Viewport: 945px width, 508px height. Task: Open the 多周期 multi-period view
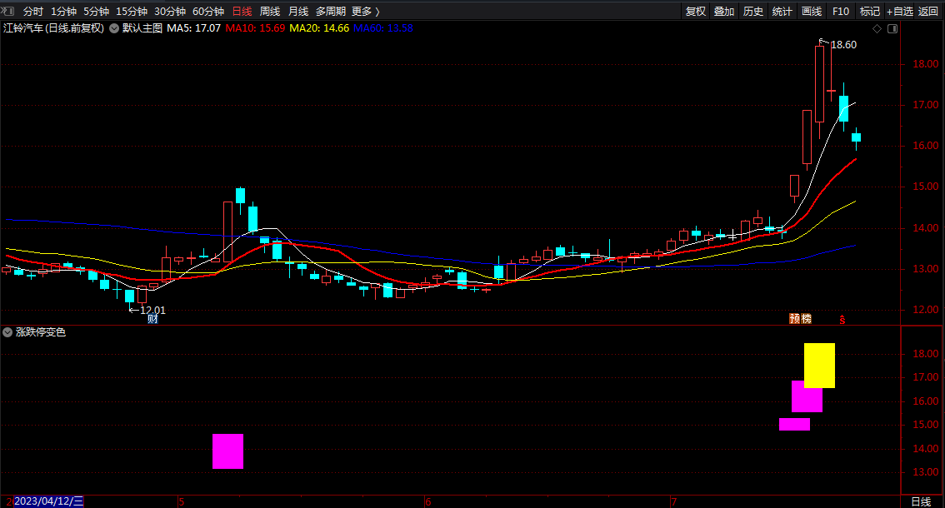(x=331, y=12)
